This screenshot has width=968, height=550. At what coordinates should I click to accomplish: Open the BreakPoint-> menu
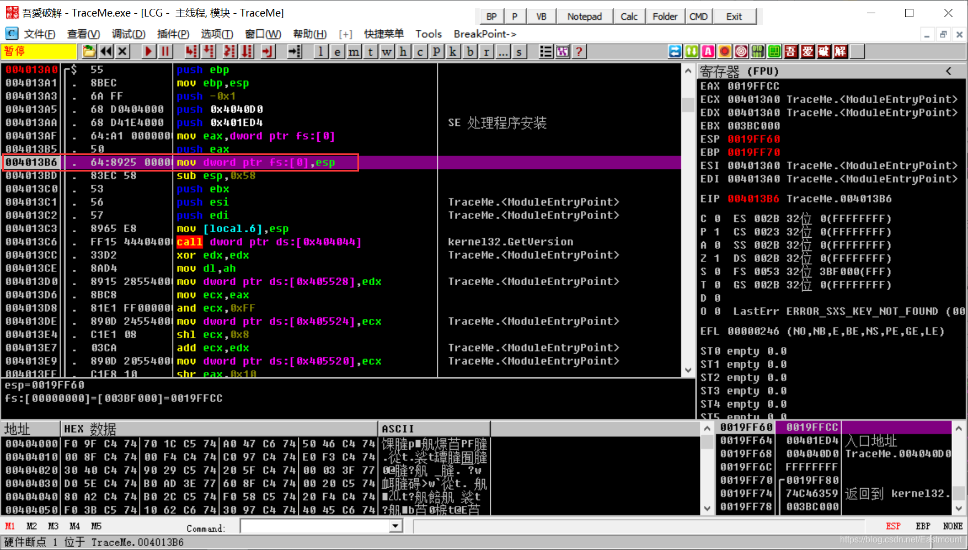click(x=485, y=34)
